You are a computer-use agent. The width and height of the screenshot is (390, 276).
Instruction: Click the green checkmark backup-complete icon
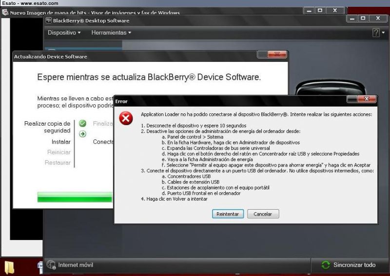point(82,123)
